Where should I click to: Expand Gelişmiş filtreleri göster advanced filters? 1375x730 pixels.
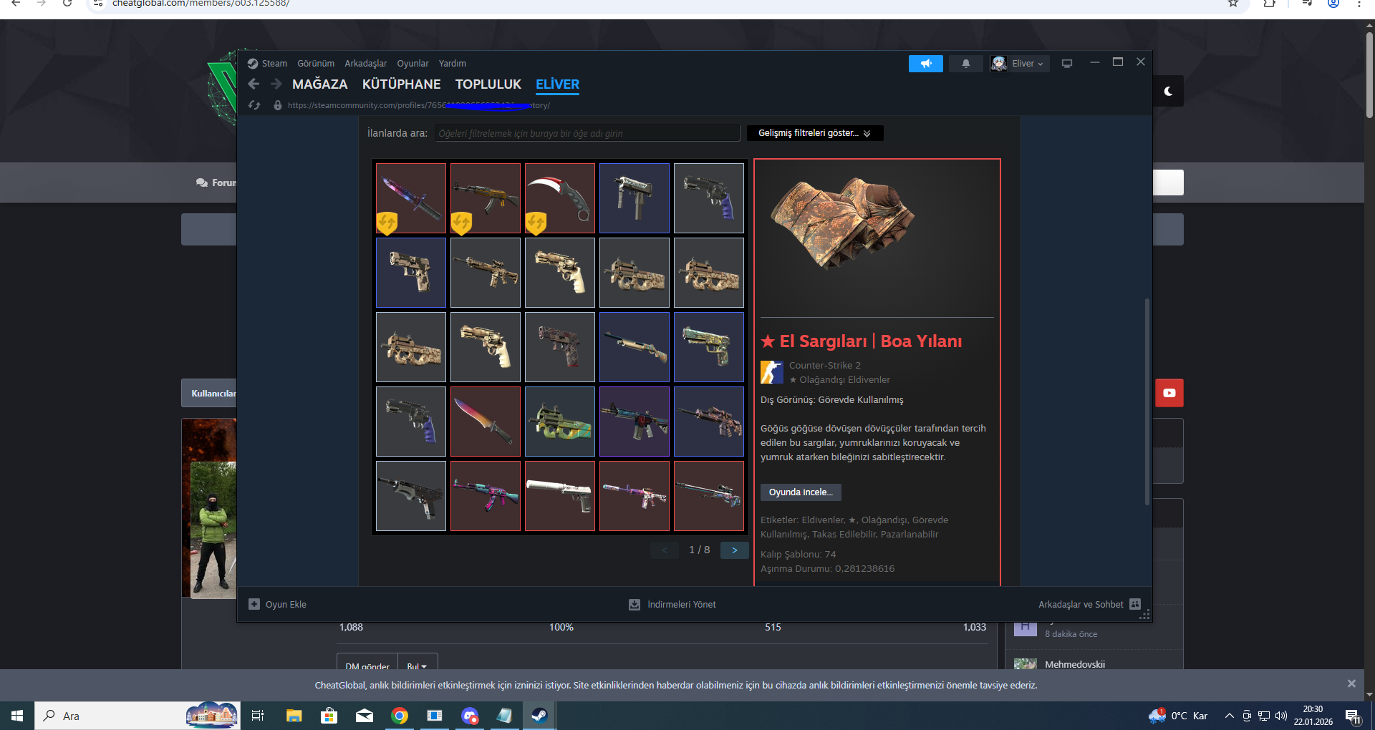[x=815, y=133]
